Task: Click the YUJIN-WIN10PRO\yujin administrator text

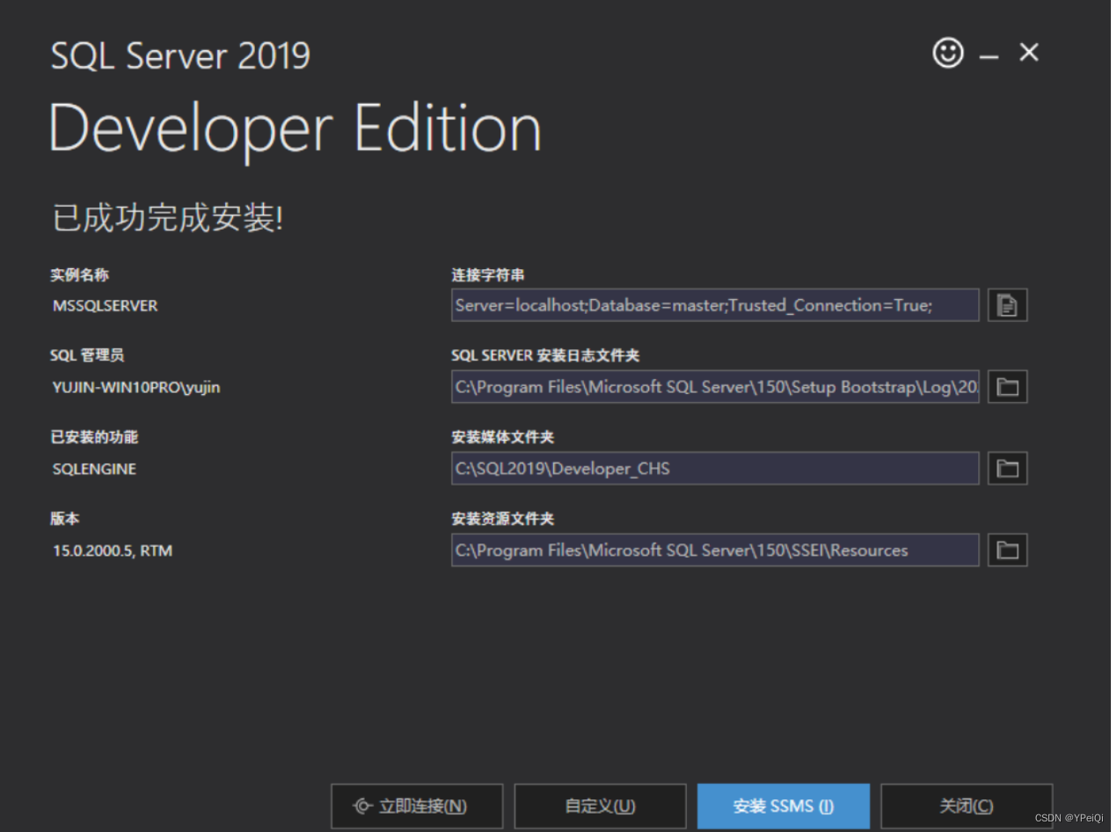Action: pyautogui.click(x=135, y=387)
